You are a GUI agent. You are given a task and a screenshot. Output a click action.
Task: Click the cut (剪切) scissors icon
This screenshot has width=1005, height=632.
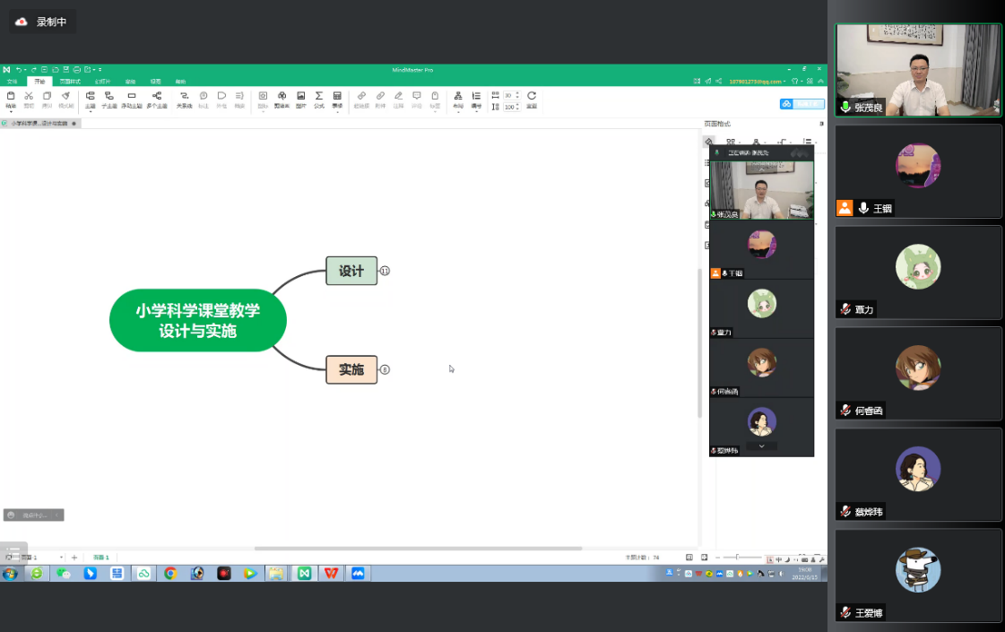click(x=29, y=96)
